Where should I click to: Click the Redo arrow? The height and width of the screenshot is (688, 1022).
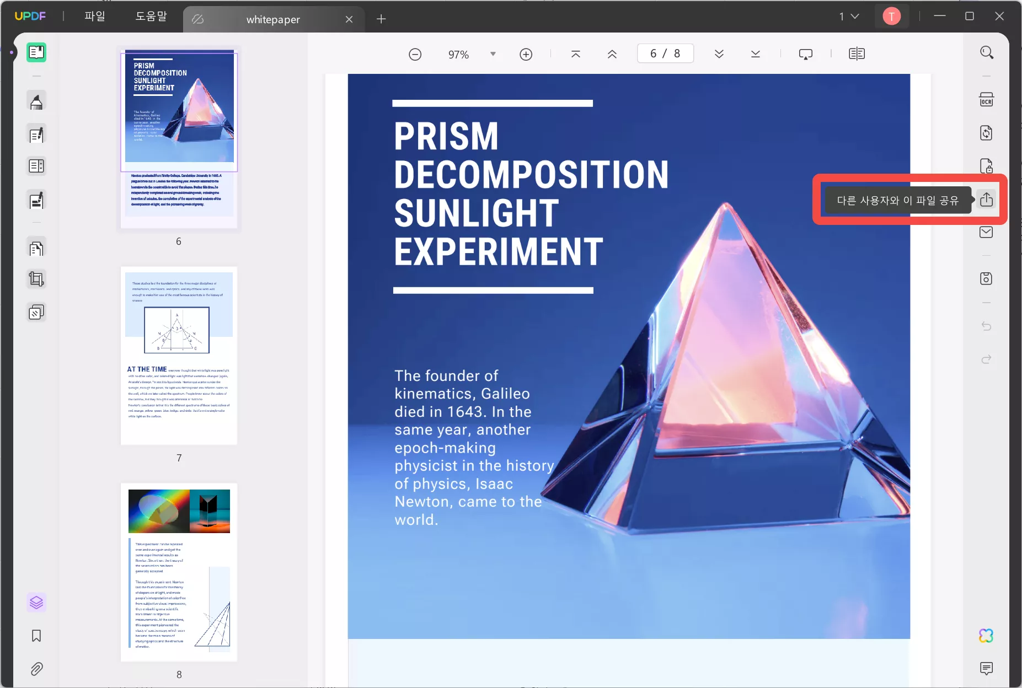987,359
